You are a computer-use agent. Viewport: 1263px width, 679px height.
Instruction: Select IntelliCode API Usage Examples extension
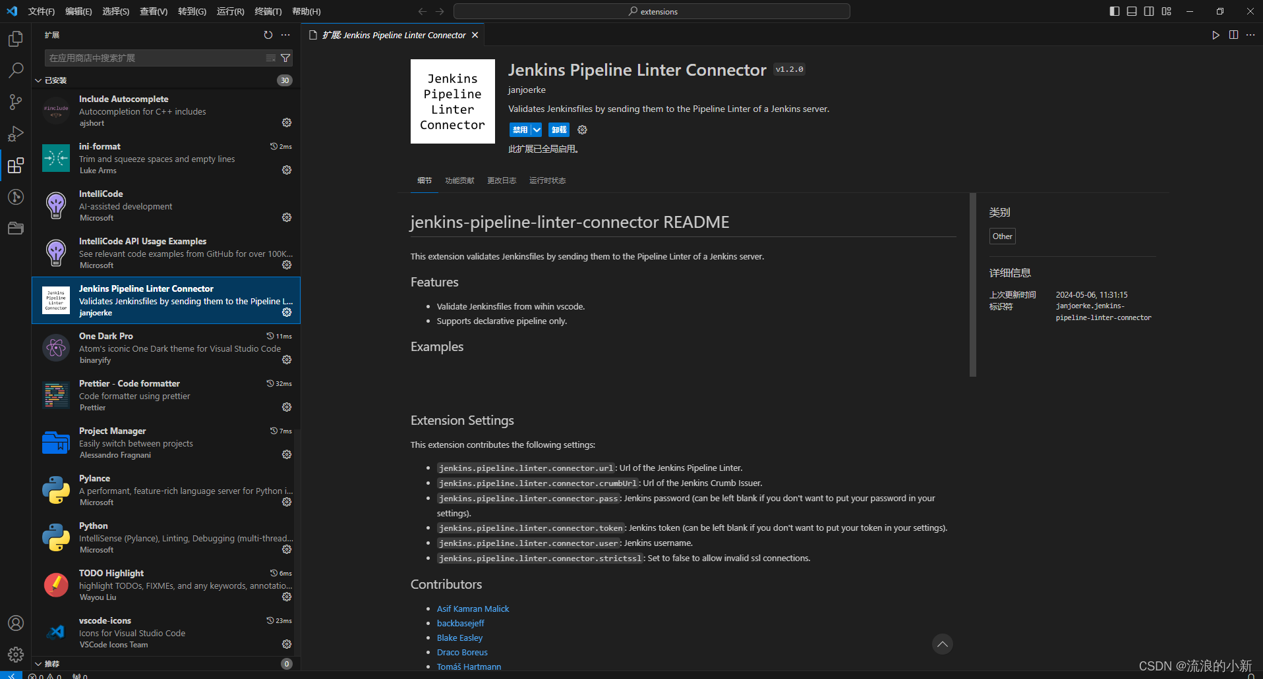click(x=165, y=253)
